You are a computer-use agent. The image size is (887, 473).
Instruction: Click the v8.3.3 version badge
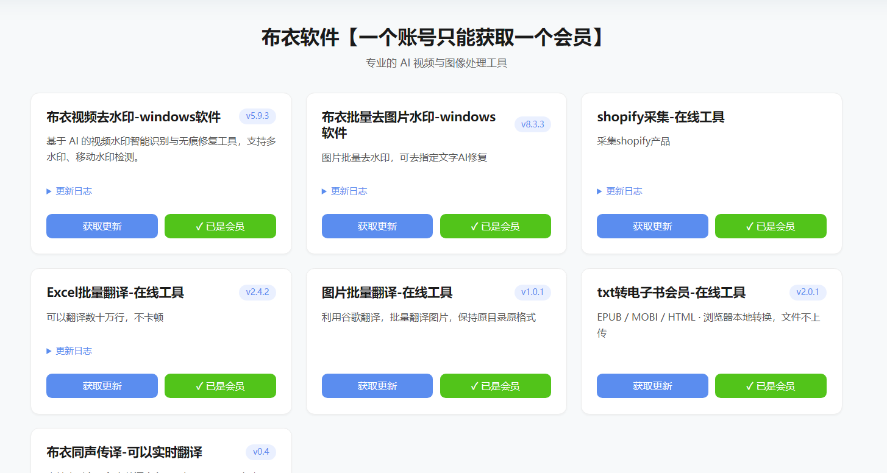(533, 124)
